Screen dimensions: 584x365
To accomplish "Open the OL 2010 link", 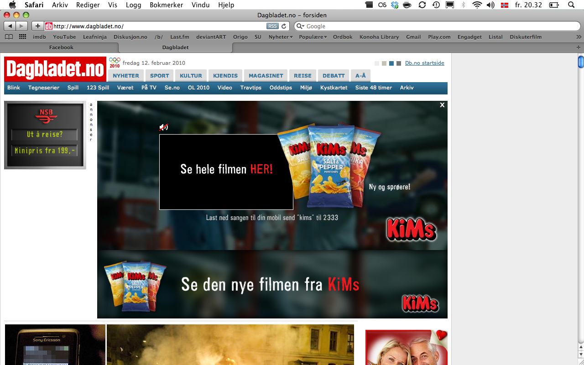I will pyautogui.click(x=198, y=88).
